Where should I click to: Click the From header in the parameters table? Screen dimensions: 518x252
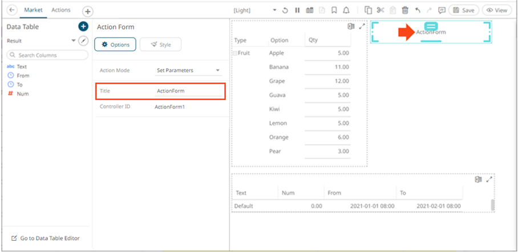(334, 193)
